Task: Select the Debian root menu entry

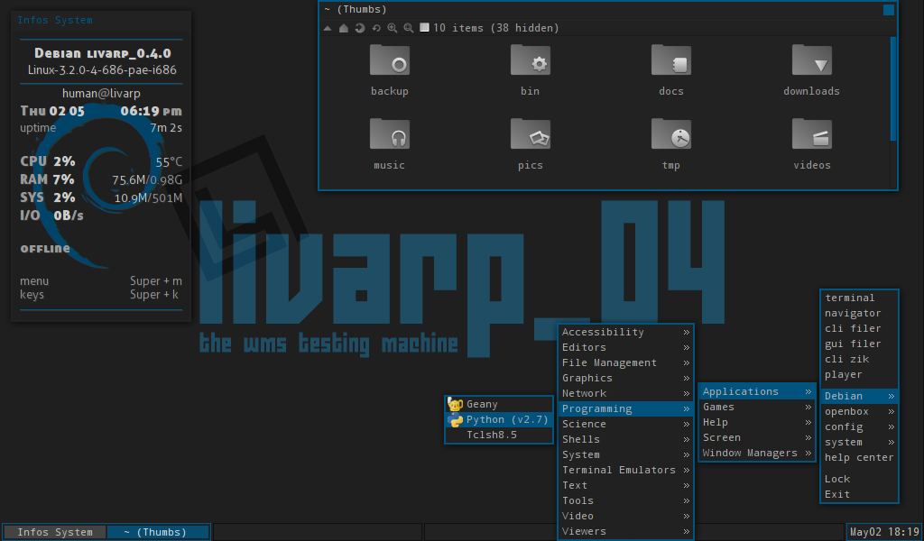Action: pyautogui.click(x=859, y=396)
